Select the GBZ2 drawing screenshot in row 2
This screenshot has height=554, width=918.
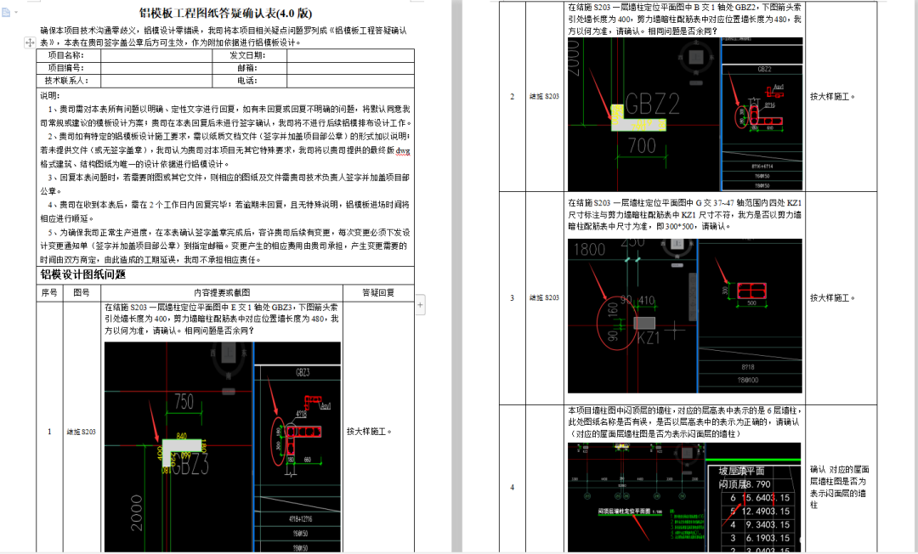pyautogui.click(x=684, y=114)
